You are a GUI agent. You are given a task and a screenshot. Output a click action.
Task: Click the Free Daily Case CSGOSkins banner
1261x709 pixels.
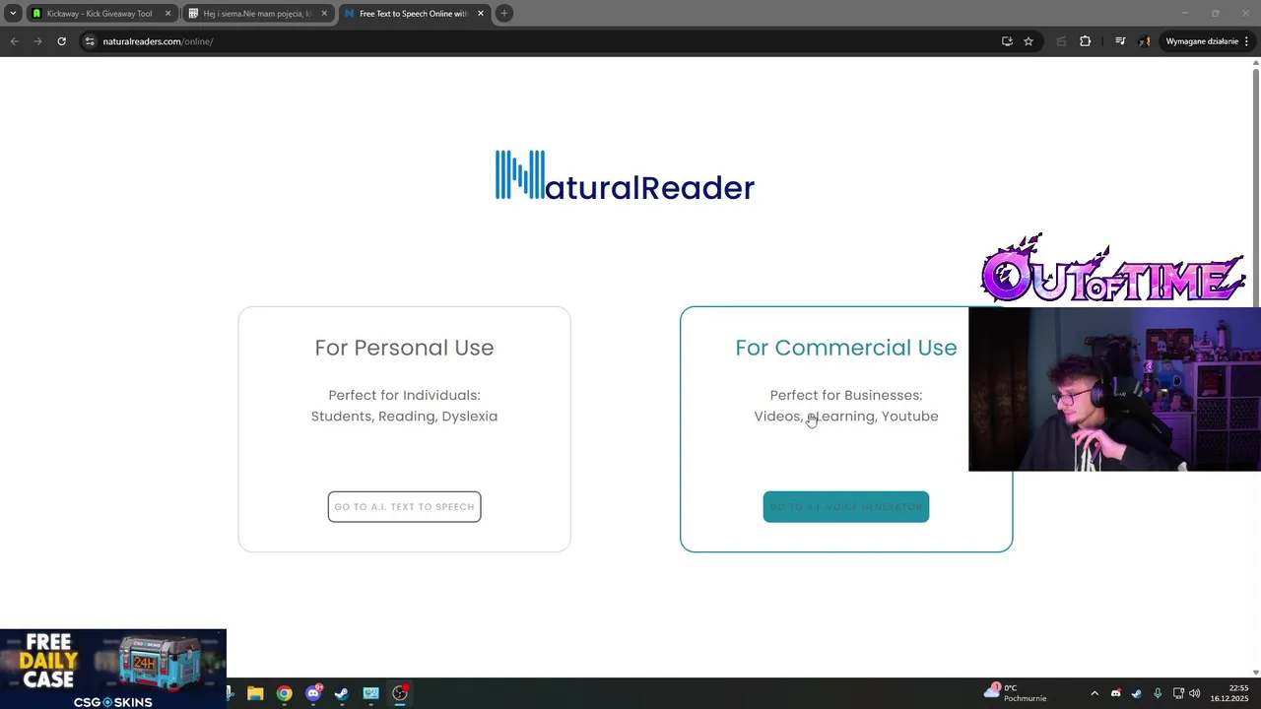click(113, 669)
